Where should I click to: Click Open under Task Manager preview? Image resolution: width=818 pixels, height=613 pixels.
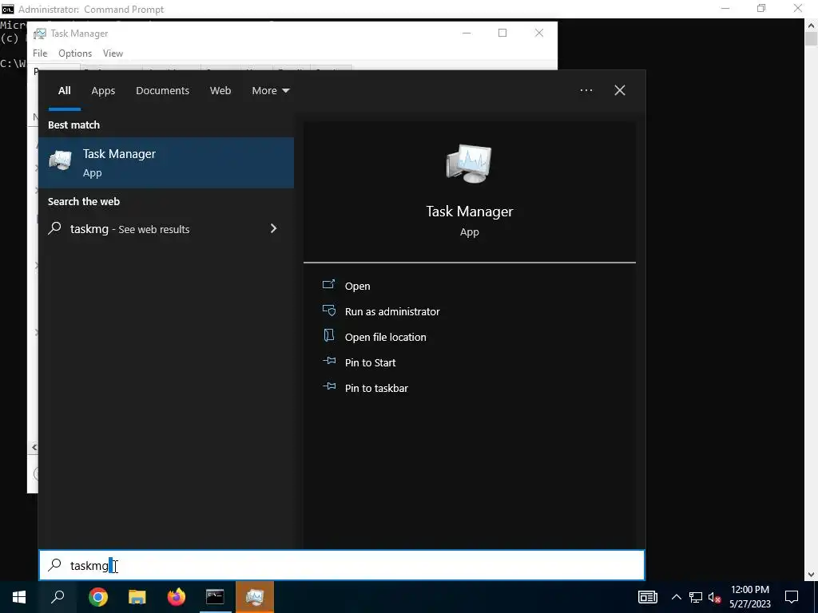pyautogui.click(x=357, y=286)
